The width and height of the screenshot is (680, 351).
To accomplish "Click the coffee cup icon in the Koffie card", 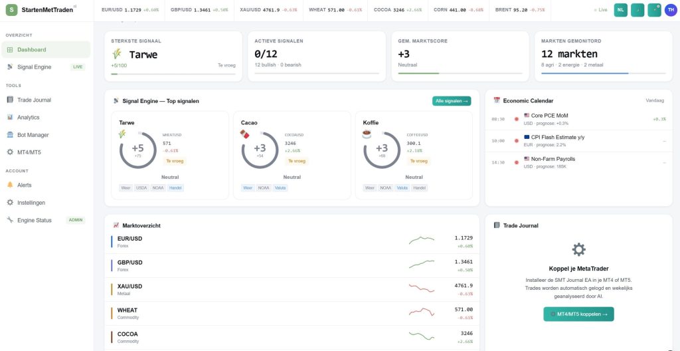I will (x=367, y=134).
